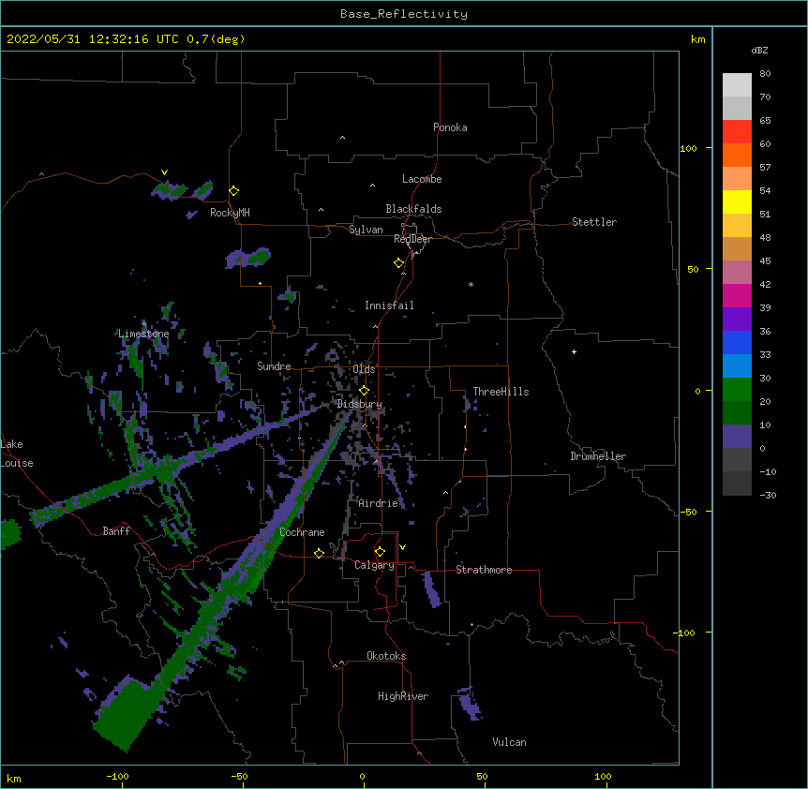The image size is (808, 789).
Task: Click the Base_Reflectivity title
Action: point(404,14)
